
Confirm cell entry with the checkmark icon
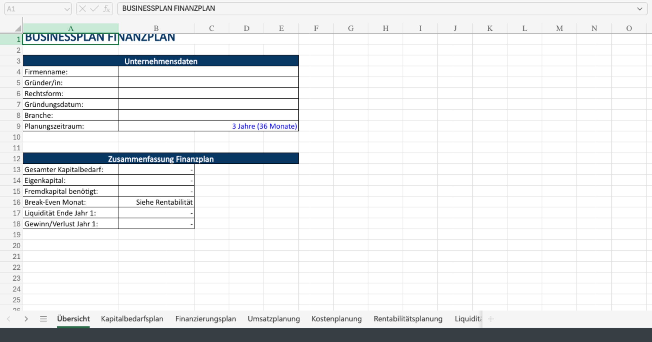pyautogui.click(x=94, y=8)
